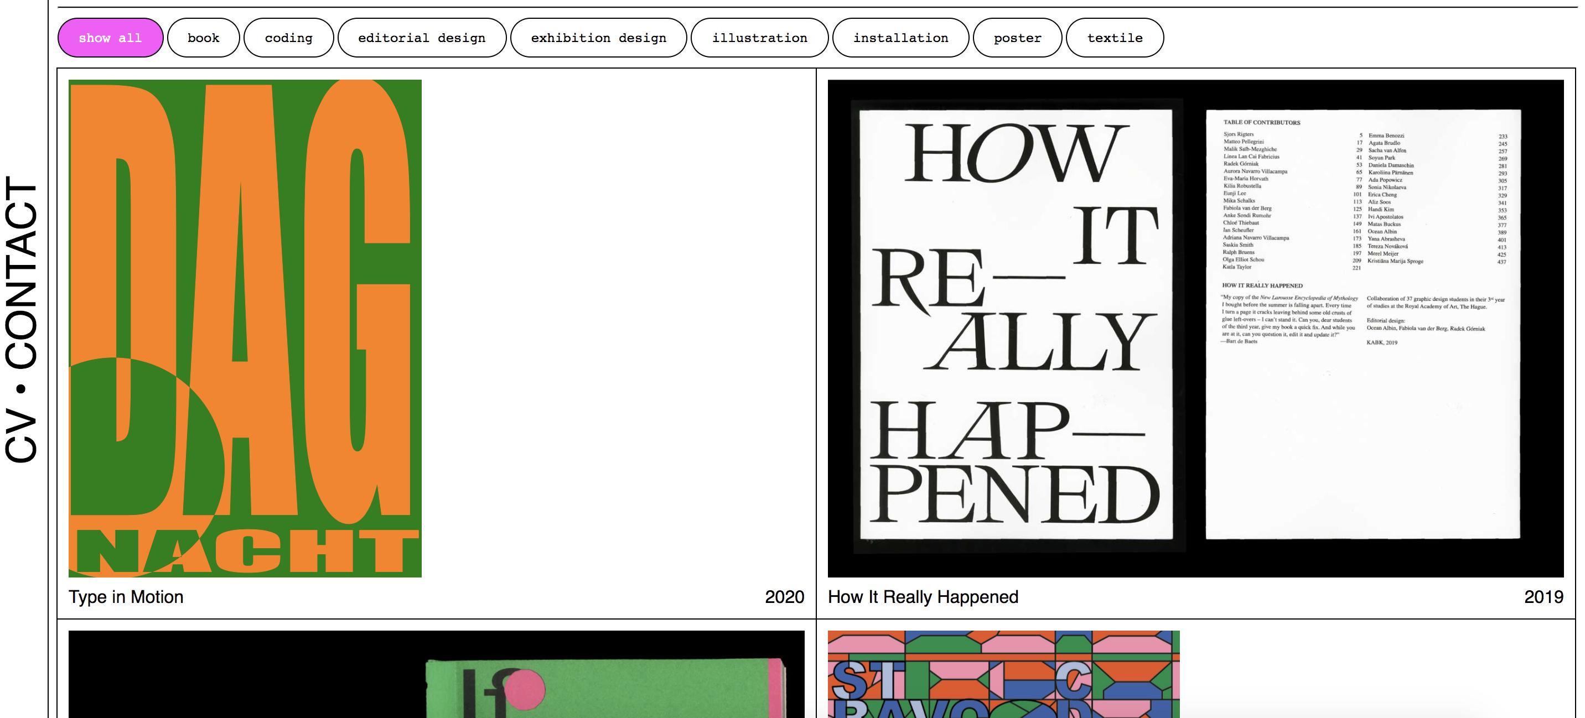Select the 'book' category filter
The width and height of the screenshot is (1585, 718).
pyautogui.click(x=204, y=38)
